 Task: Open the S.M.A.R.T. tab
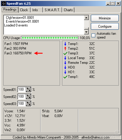click(x=52, y=10)
